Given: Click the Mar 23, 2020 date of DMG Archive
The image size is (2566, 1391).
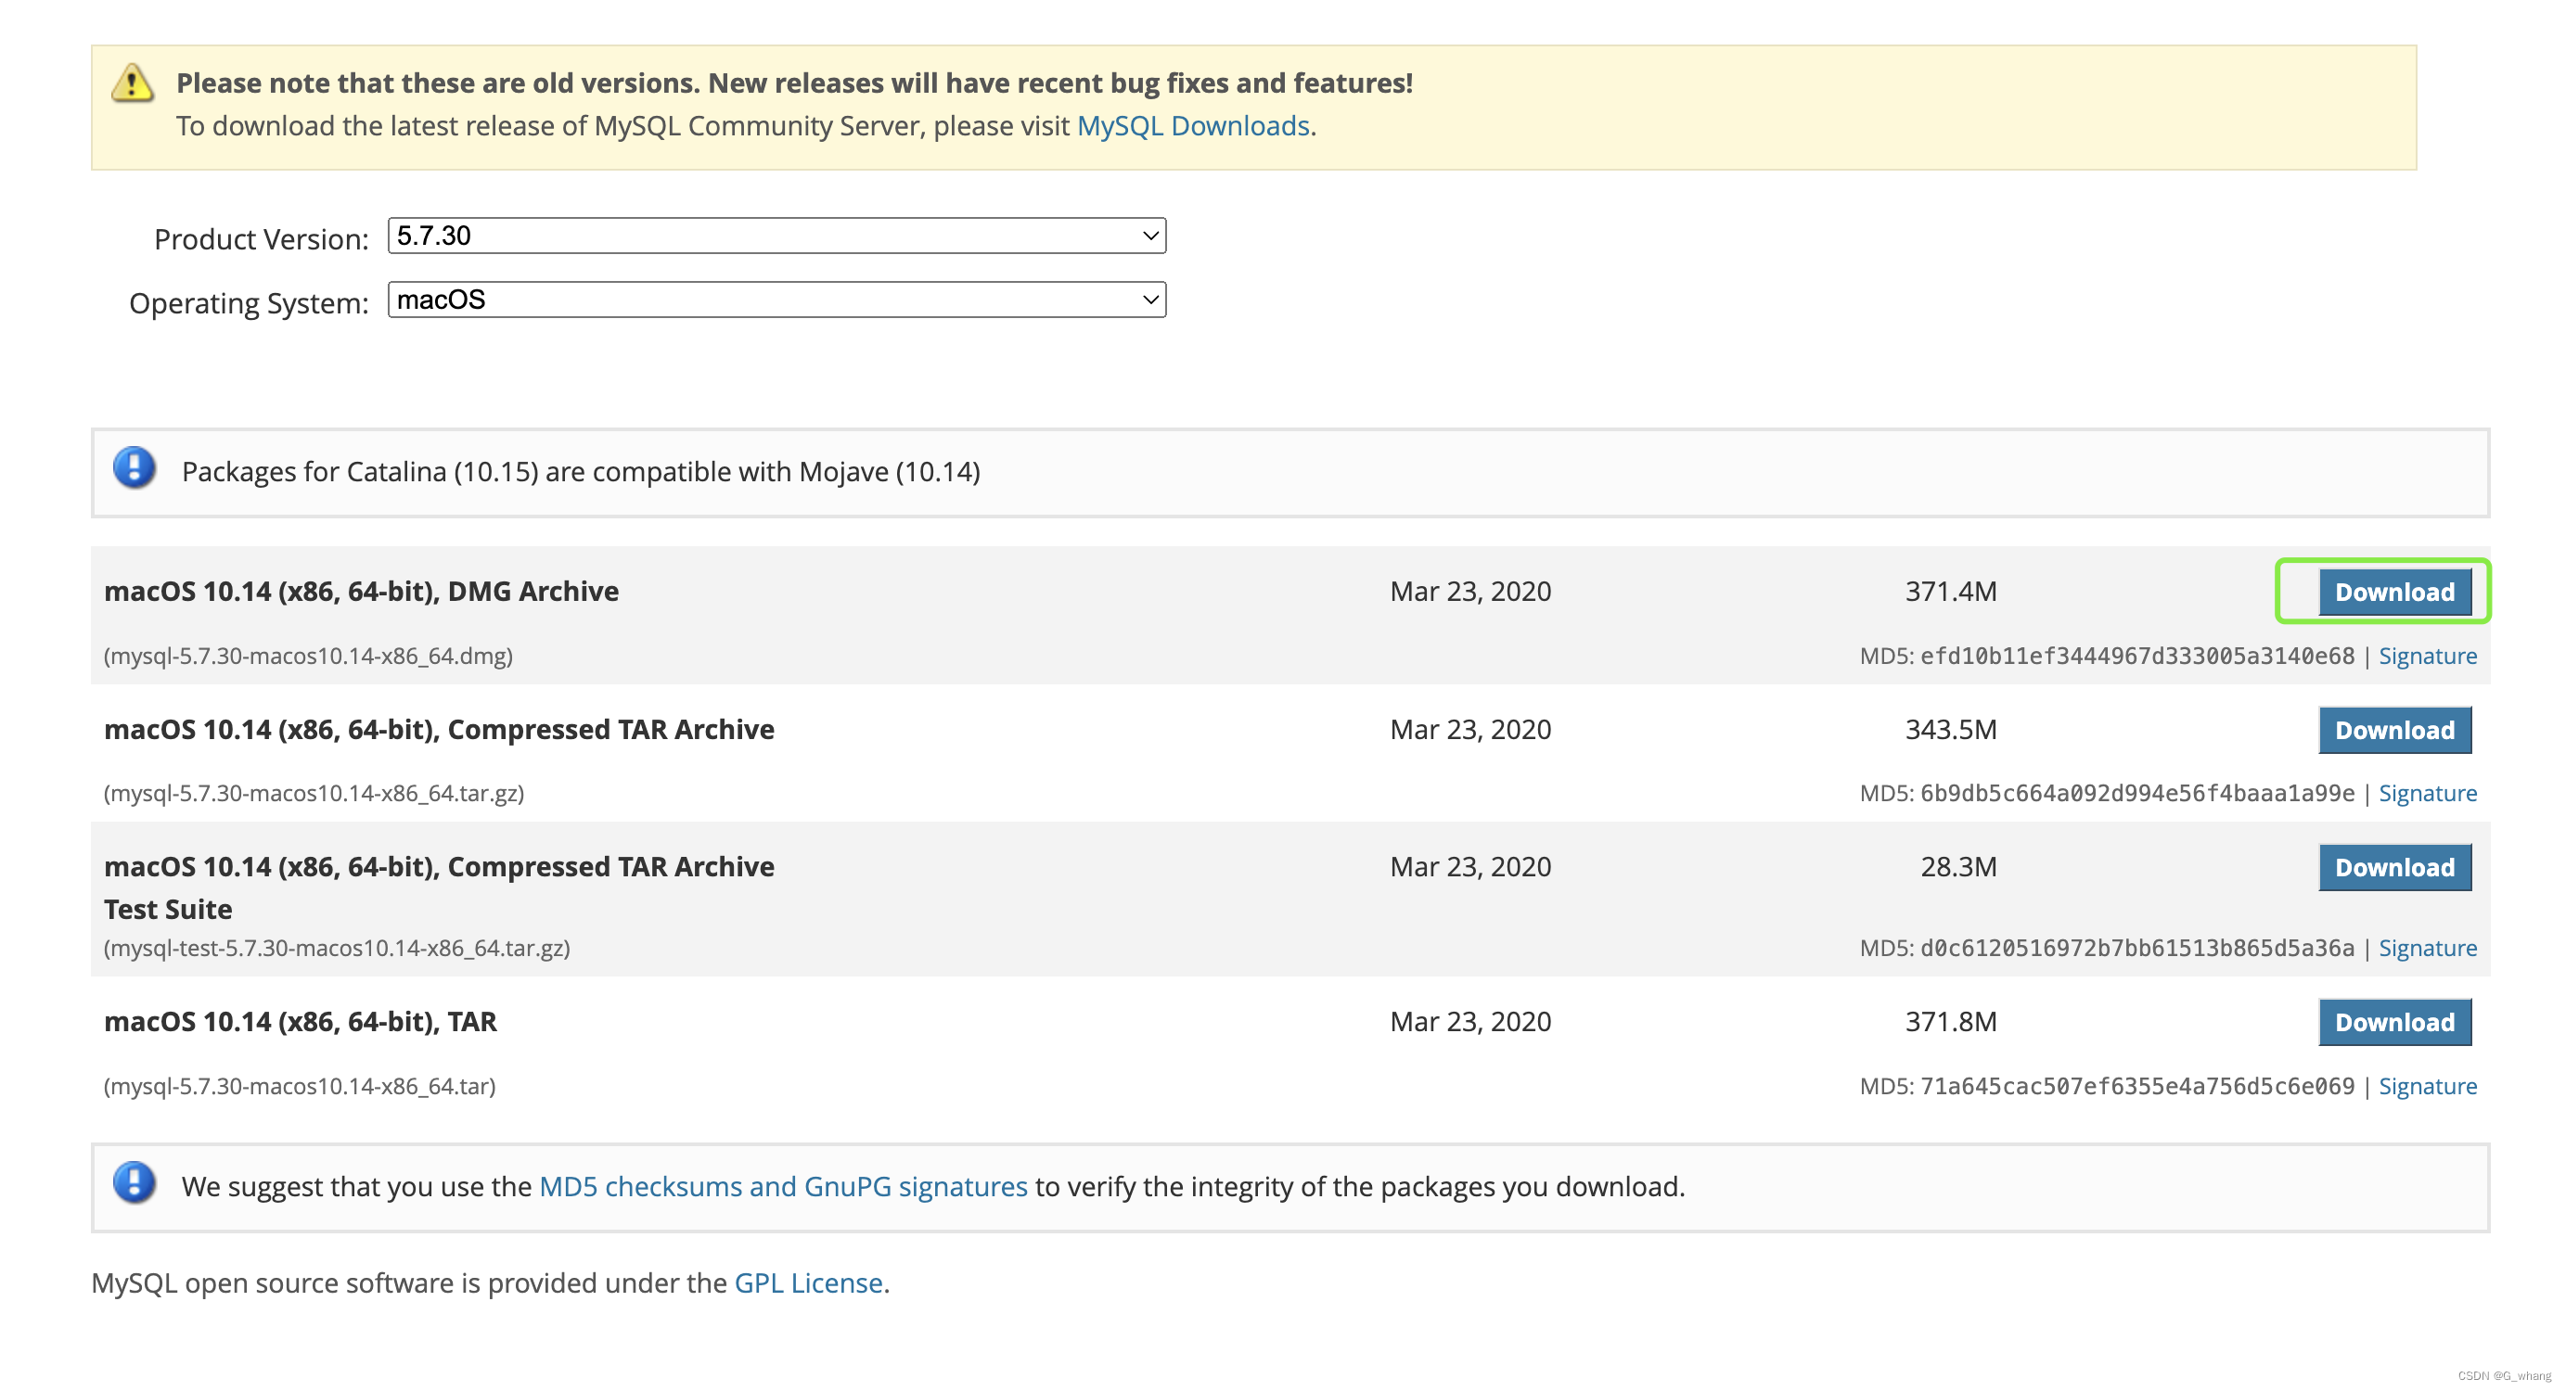Looking at the screenshot, I should pos(1470,592).
